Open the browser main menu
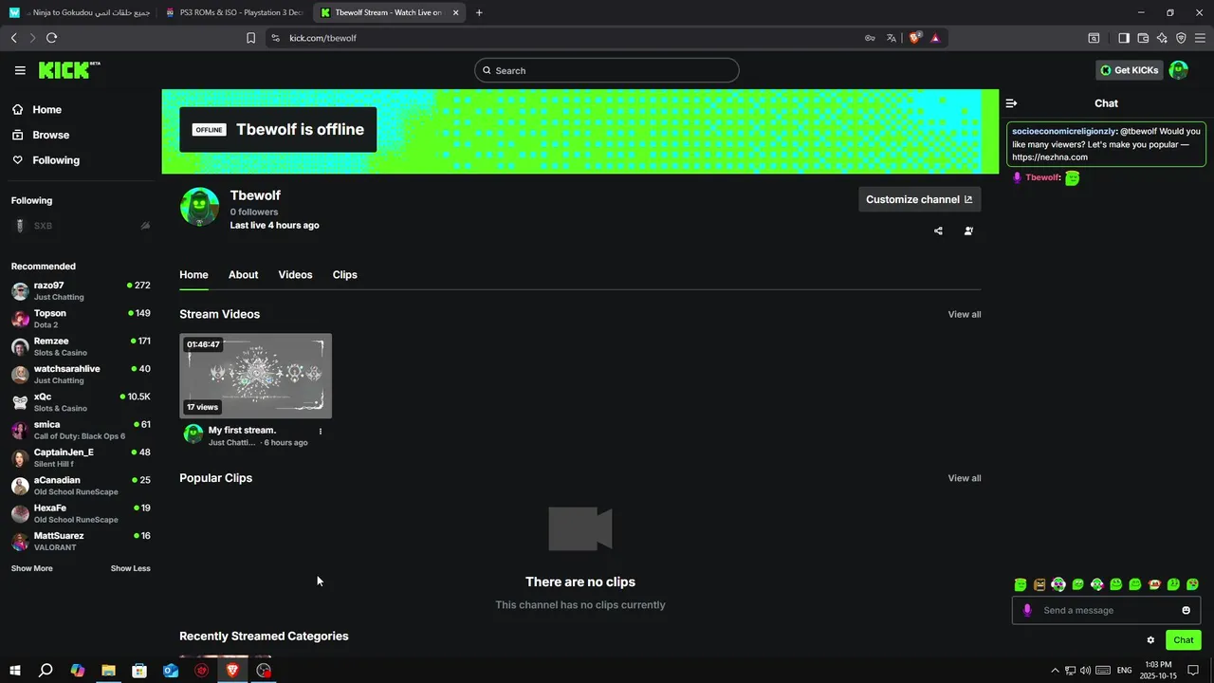 (x=1200, y=38)
